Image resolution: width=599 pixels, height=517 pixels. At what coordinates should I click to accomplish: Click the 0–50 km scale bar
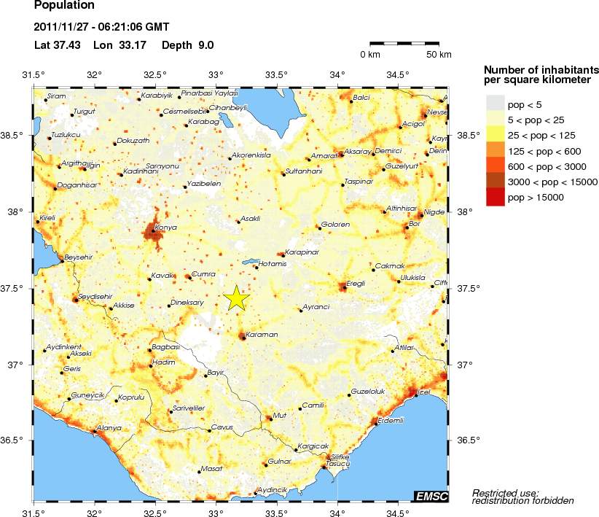(404, 44)
